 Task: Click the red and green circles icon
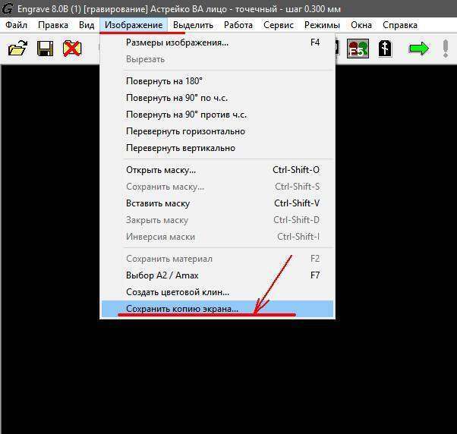point(358,49)
